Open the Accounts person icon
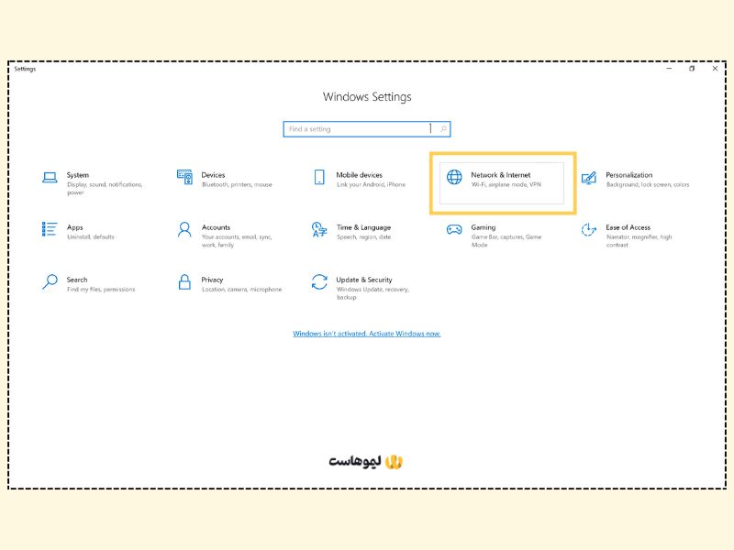 tap(184, 230)
